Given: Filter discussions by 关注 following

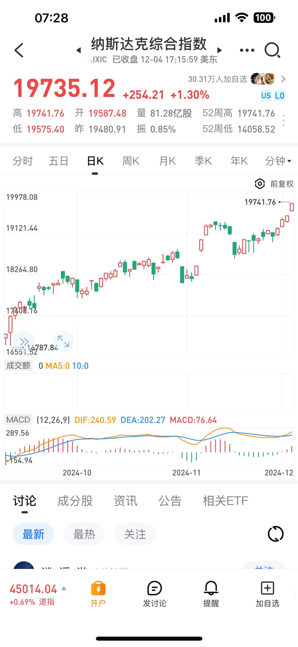Looking at the screenshot, I should coord(135,534).
